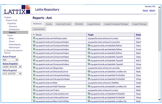Switch to the External Use tab
Image resolution: width=162 pixels, height=104 pixels.
(39, 29)
